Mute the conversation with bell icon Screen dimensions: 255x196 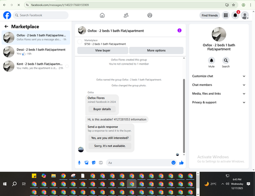pyautogui.click(x=212, y=61)
